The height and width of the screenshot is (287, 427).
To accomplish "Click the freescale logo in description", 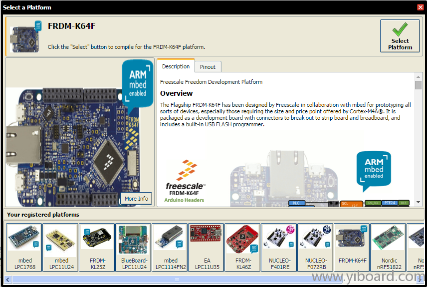I will point(185,175).
